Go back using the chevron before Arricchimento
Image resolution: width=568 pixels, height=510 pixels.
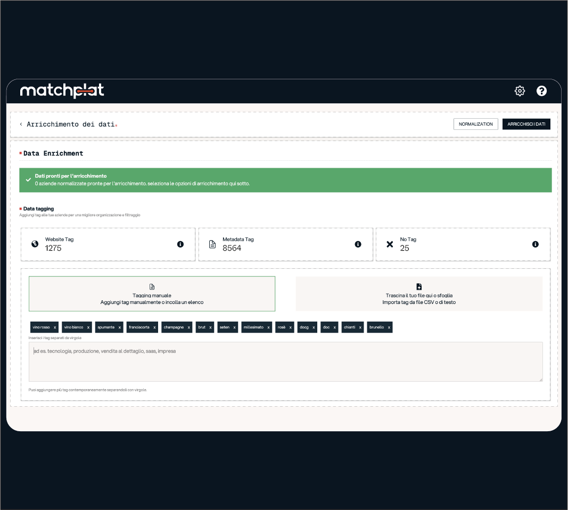[21, 124]
